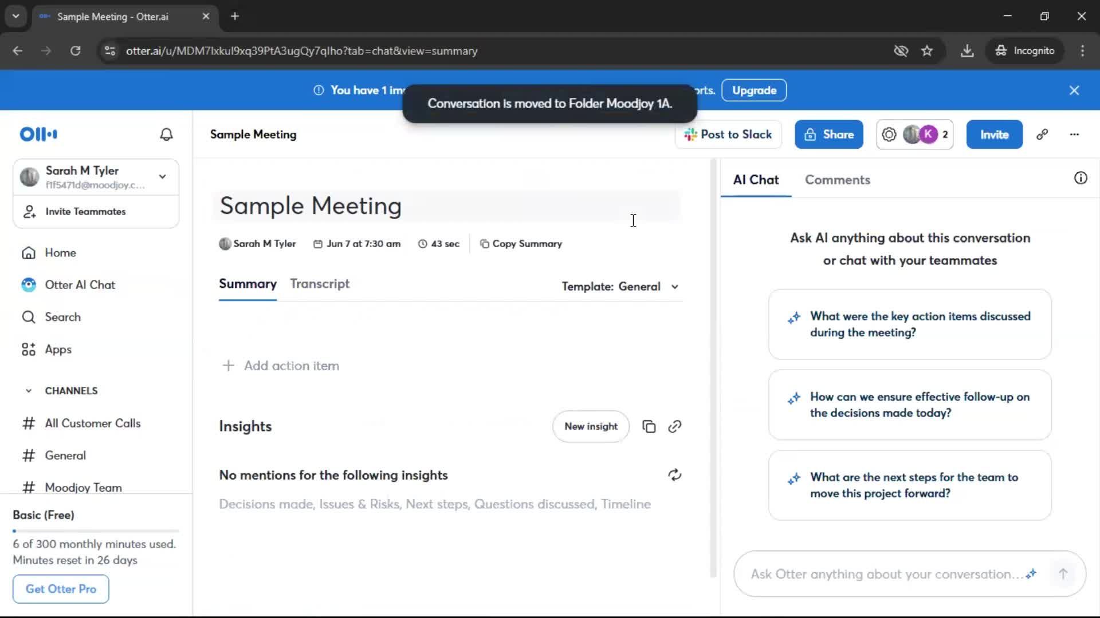Copy the conversation link icon in the header
This screenshot has height=618, width=1100.
coord(1042,134)
